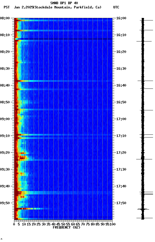Click the 50 Hz frequency axis label
This screenshot has height=242, width=155.
pyautogui.click(x=63, y=224)
